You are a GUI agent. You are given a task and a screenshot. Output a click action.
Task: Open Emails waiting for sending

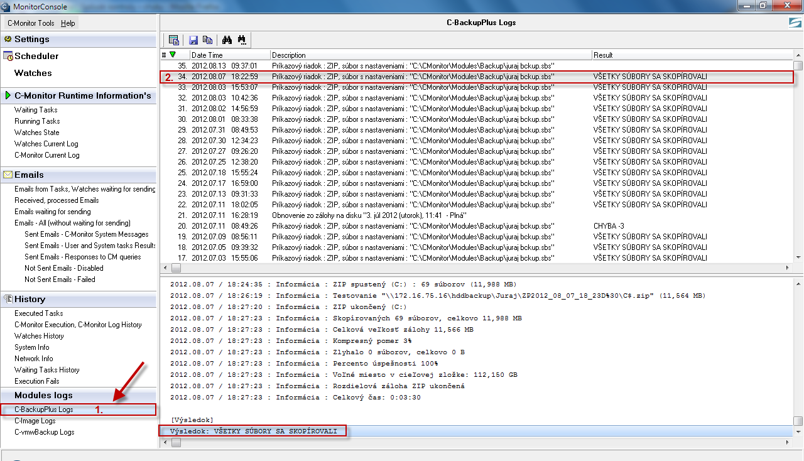click(52, 212)
